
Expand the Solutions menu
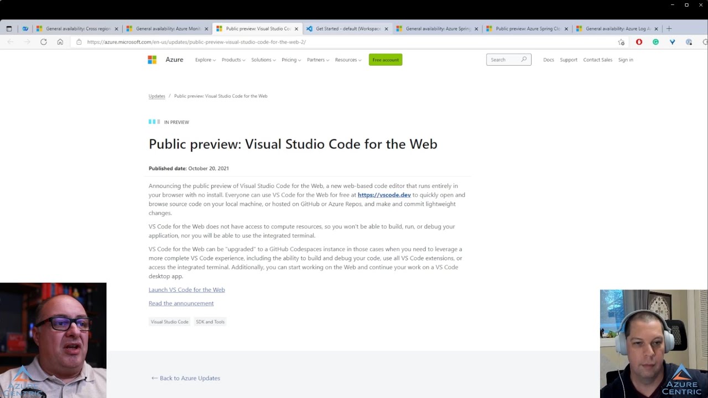pyautogui.click(x=263, y=60)
